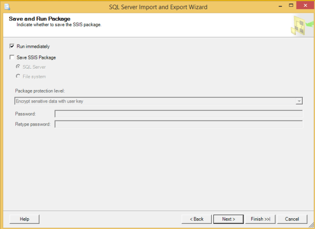Uncheck the Run immediately checkbox
Screen dimensions: 315x229
tap(12, 47)
